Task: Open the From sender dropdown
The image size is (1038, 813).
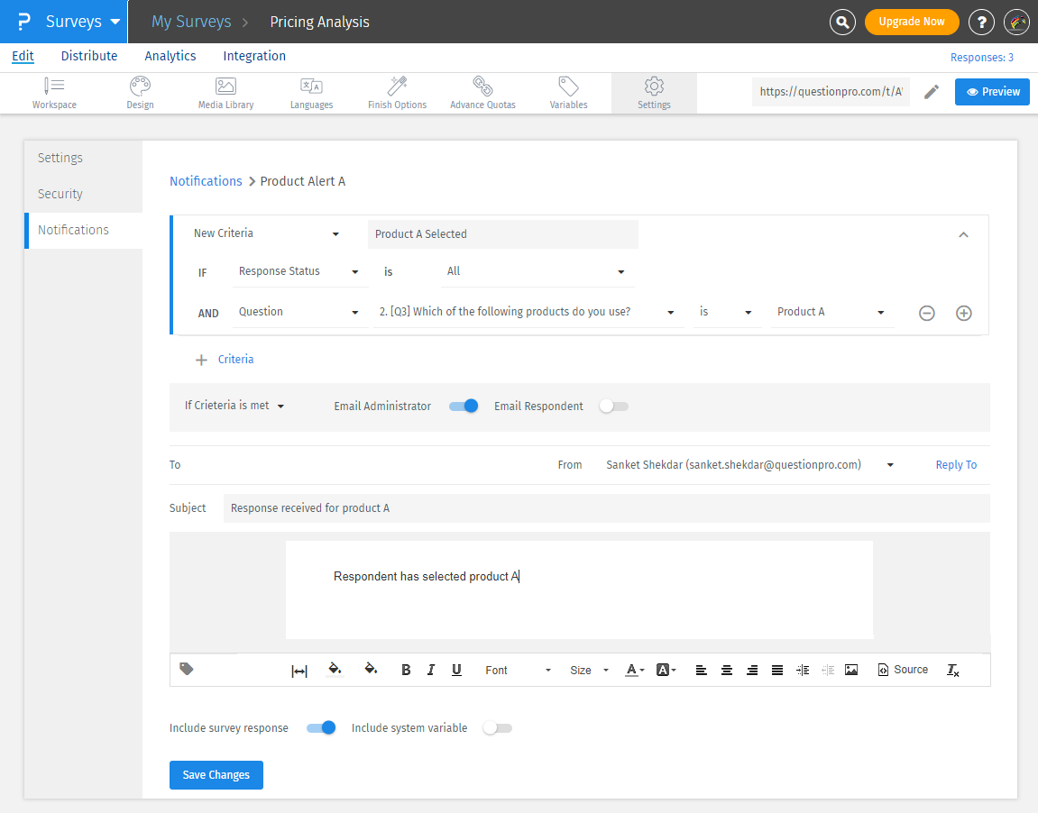Action: [889, 464]
